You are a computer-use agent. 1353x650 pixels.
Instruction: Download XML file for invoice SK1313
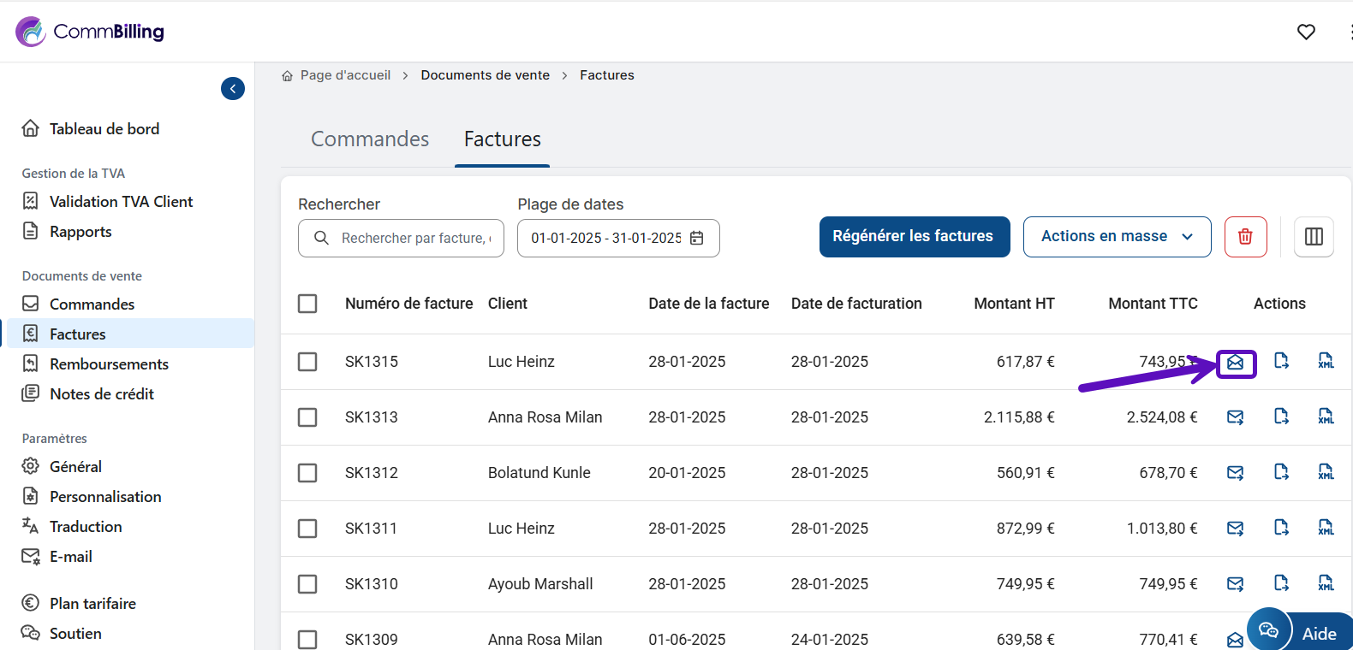(1326, 417)
